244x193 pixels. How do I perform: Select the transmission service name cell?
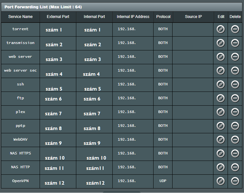click(x=20, y=43)
